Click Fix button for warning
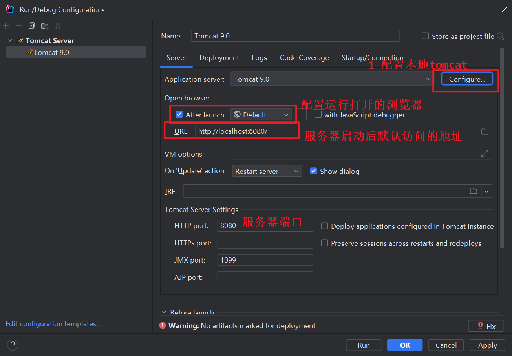Screen dimensions: 512x356 tap(486, 326)
